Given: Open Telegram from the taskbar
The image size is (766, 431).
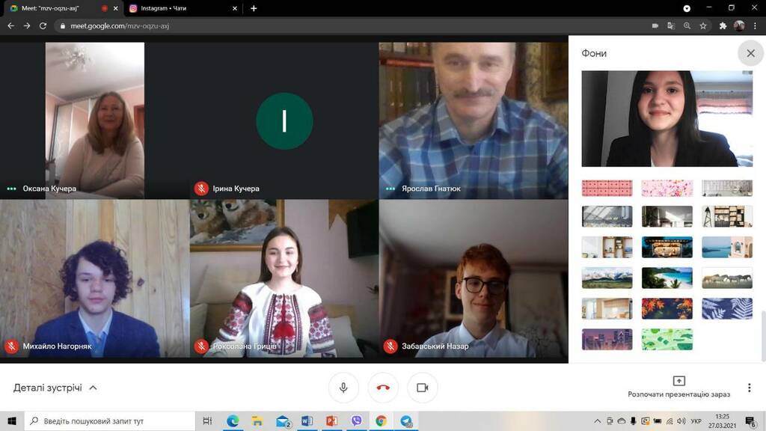Looking at the screenshot, I should coord(406,421).
